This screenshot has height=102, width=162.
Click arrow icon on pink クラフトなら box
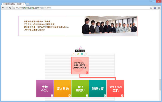[x=87, y=73]
